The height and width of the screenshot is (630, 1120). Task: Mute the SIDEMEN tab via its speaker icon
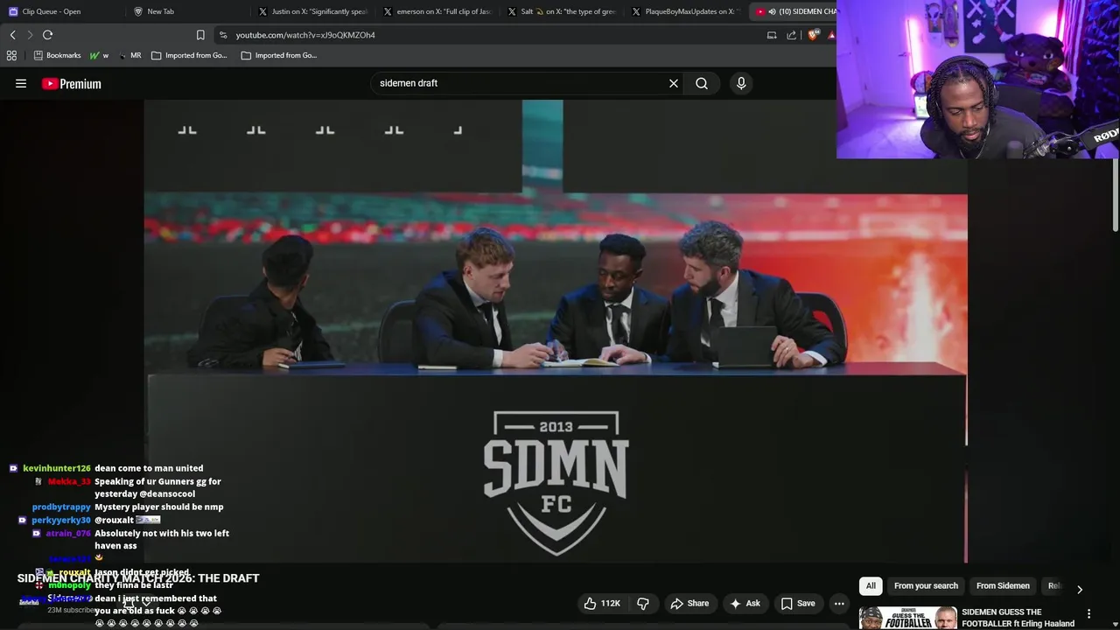coord(772,11)
